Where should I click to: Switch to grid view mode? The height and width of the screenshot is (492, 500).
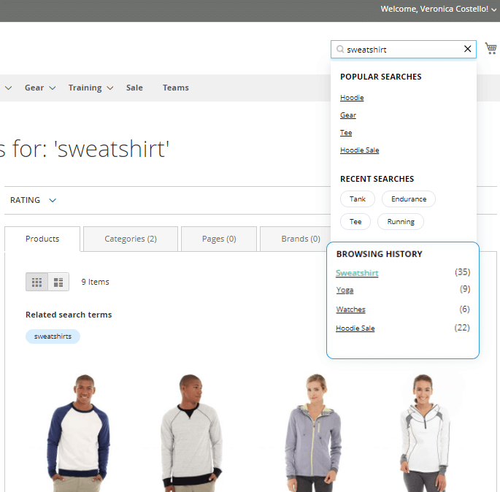37,282
